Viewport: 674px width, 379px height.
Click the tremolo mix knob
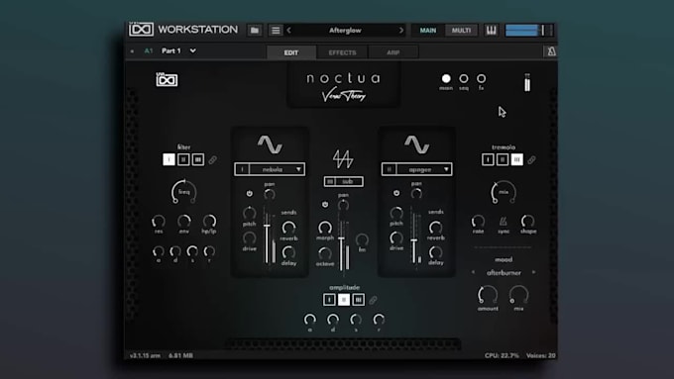tap(504, 192)
